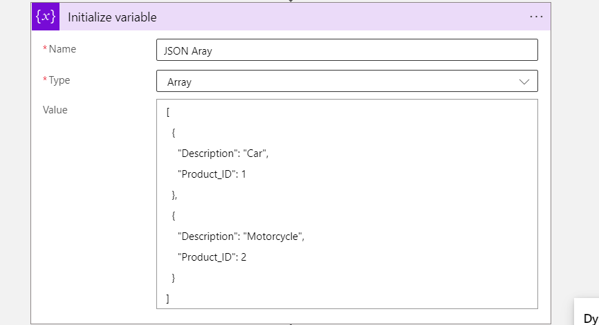Open the three-dots action menu
The height and width of the screenshot is (325, 599).
536,17
